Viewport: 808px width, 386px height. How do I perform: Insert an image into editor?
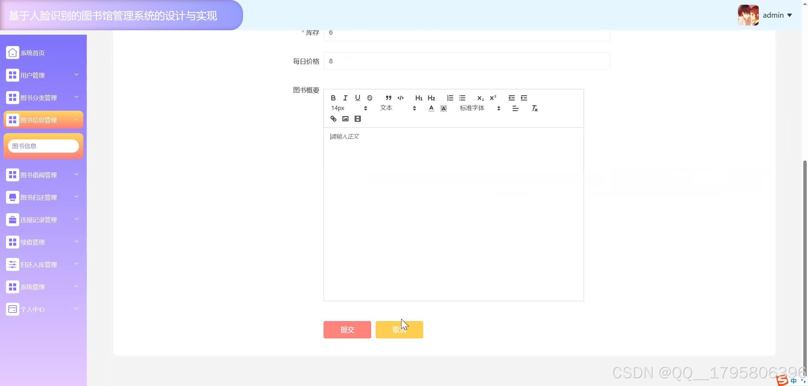pyautogui.click(x=345, y=119)
